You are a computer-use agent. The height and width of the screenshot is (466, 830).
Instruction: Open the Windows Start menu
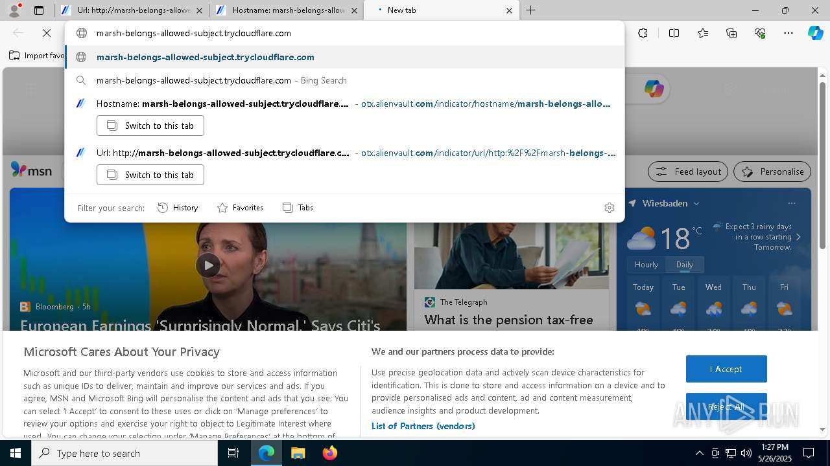(x=16, y=453)
